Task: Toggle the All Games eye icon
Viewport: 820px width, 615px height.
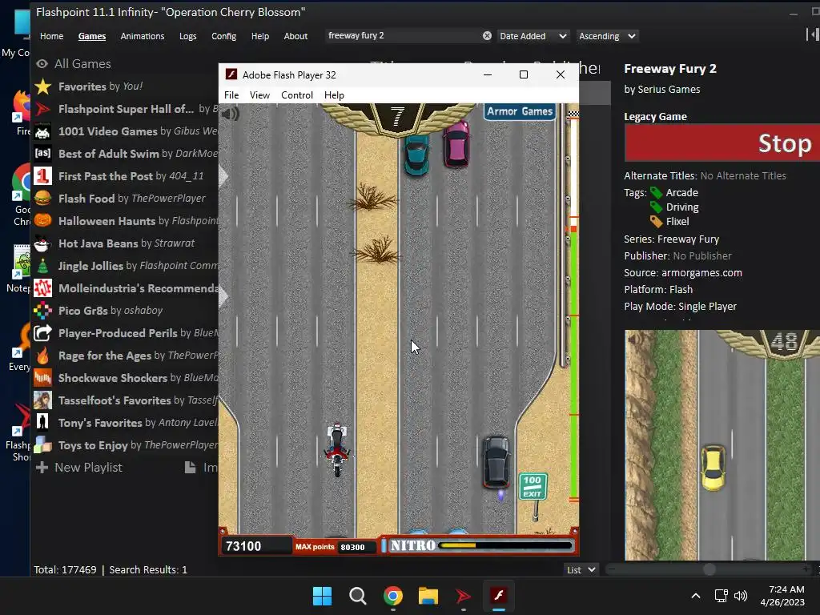Action: click(42, 64)
